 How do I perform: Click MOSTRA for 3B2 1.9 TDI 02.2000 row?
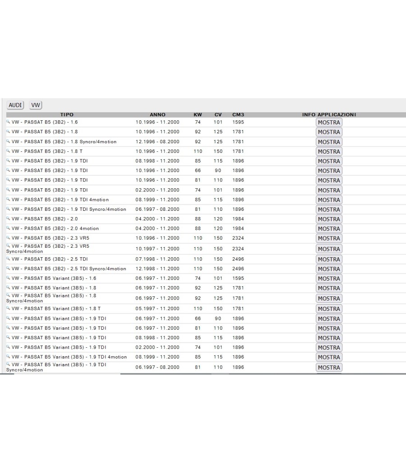coord(329,191)
